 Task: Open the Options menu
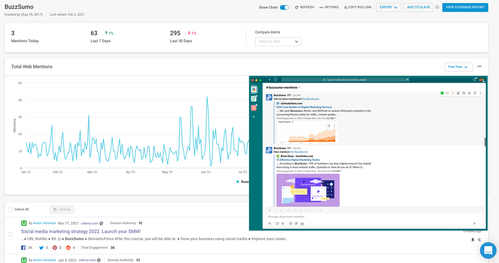click(x=329, y=7)
